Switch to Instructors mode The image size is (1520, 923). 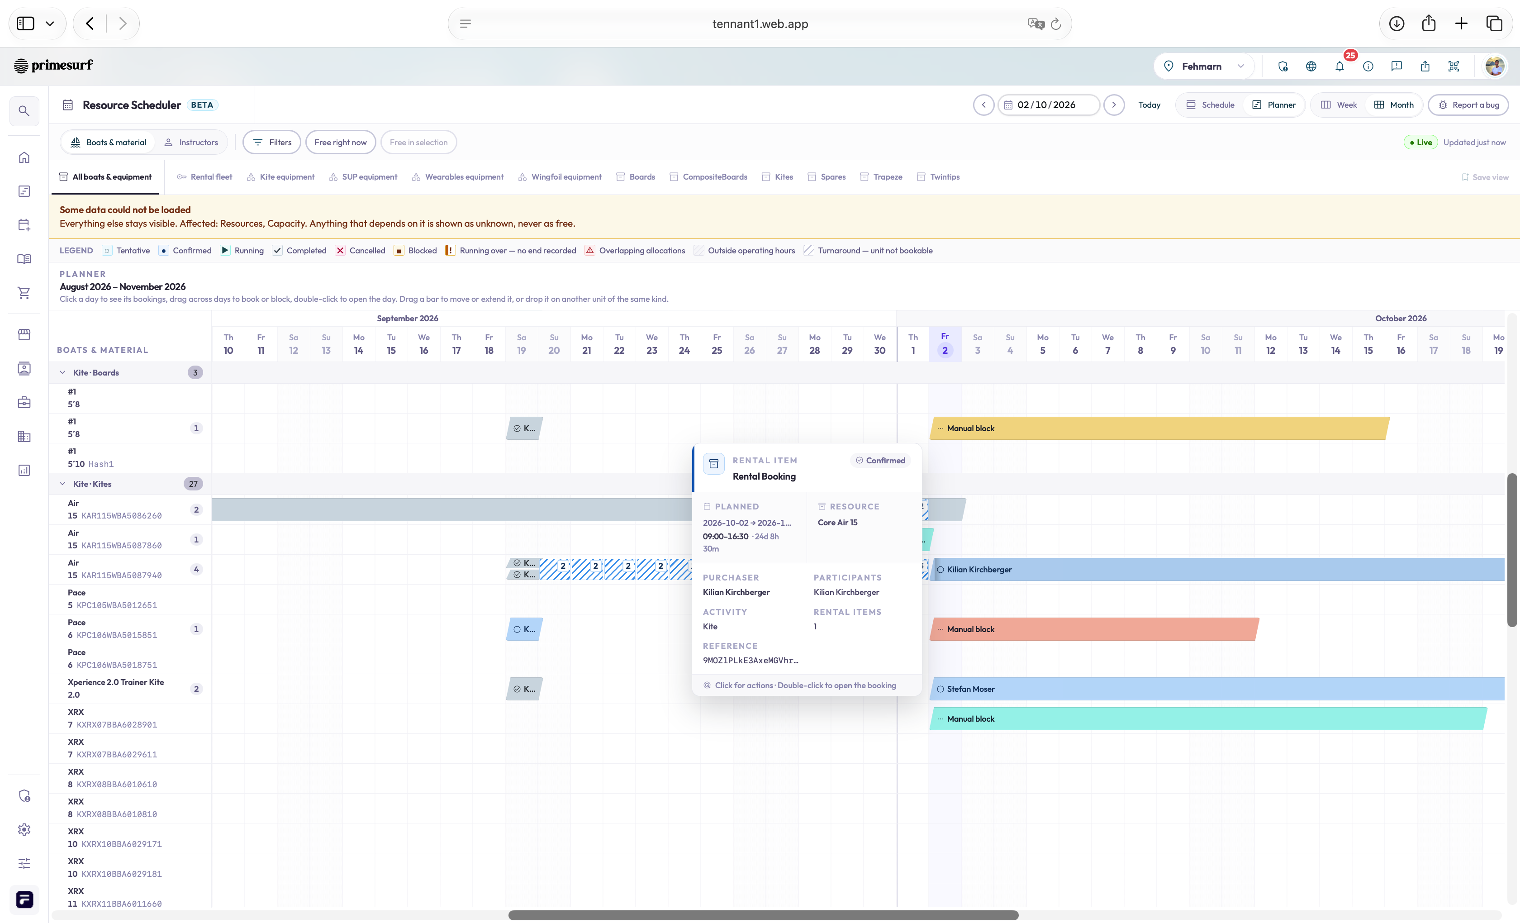click(190, 143)
